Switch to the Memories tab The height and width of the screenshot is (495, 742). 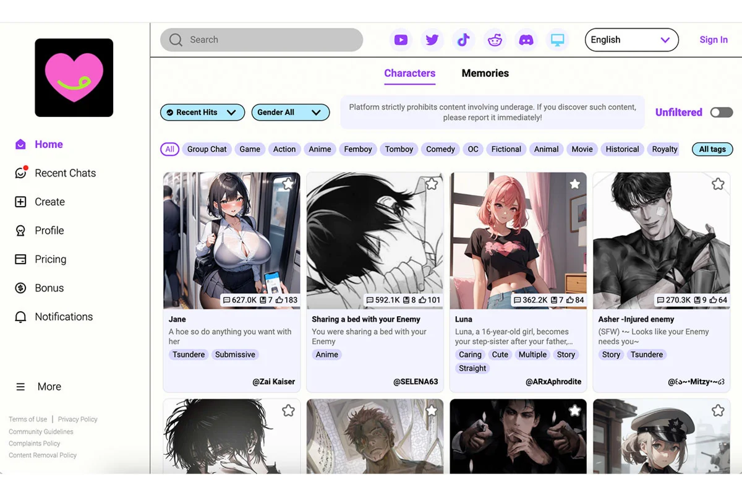pyautogui.click(x=485, y=73)
